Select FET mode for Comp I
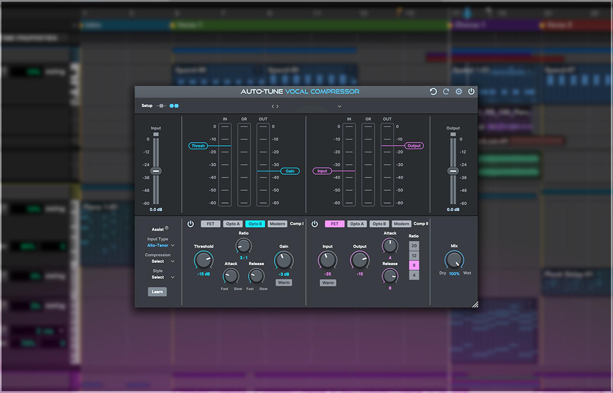The width and height of the screenshot is (613, 393). click(210, 224)
